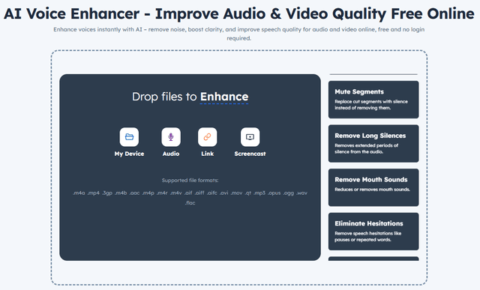Toggle the Eliminate Hesitations option card

[x=373, y=232]
